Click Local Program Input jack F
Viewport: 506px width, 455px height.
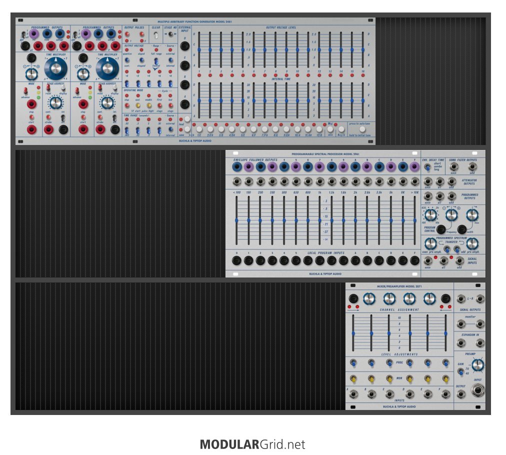click(x=414, y=260)
